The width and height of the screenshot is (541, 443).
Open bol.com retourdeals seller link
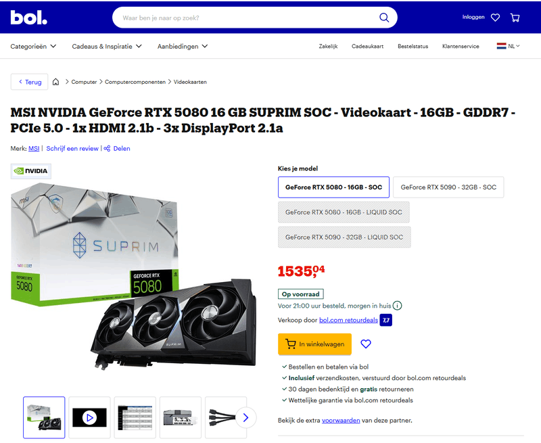point(348,320)
